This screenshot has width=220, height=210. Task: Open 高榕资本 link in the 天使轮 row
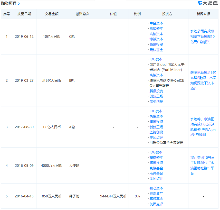point(156,158)
